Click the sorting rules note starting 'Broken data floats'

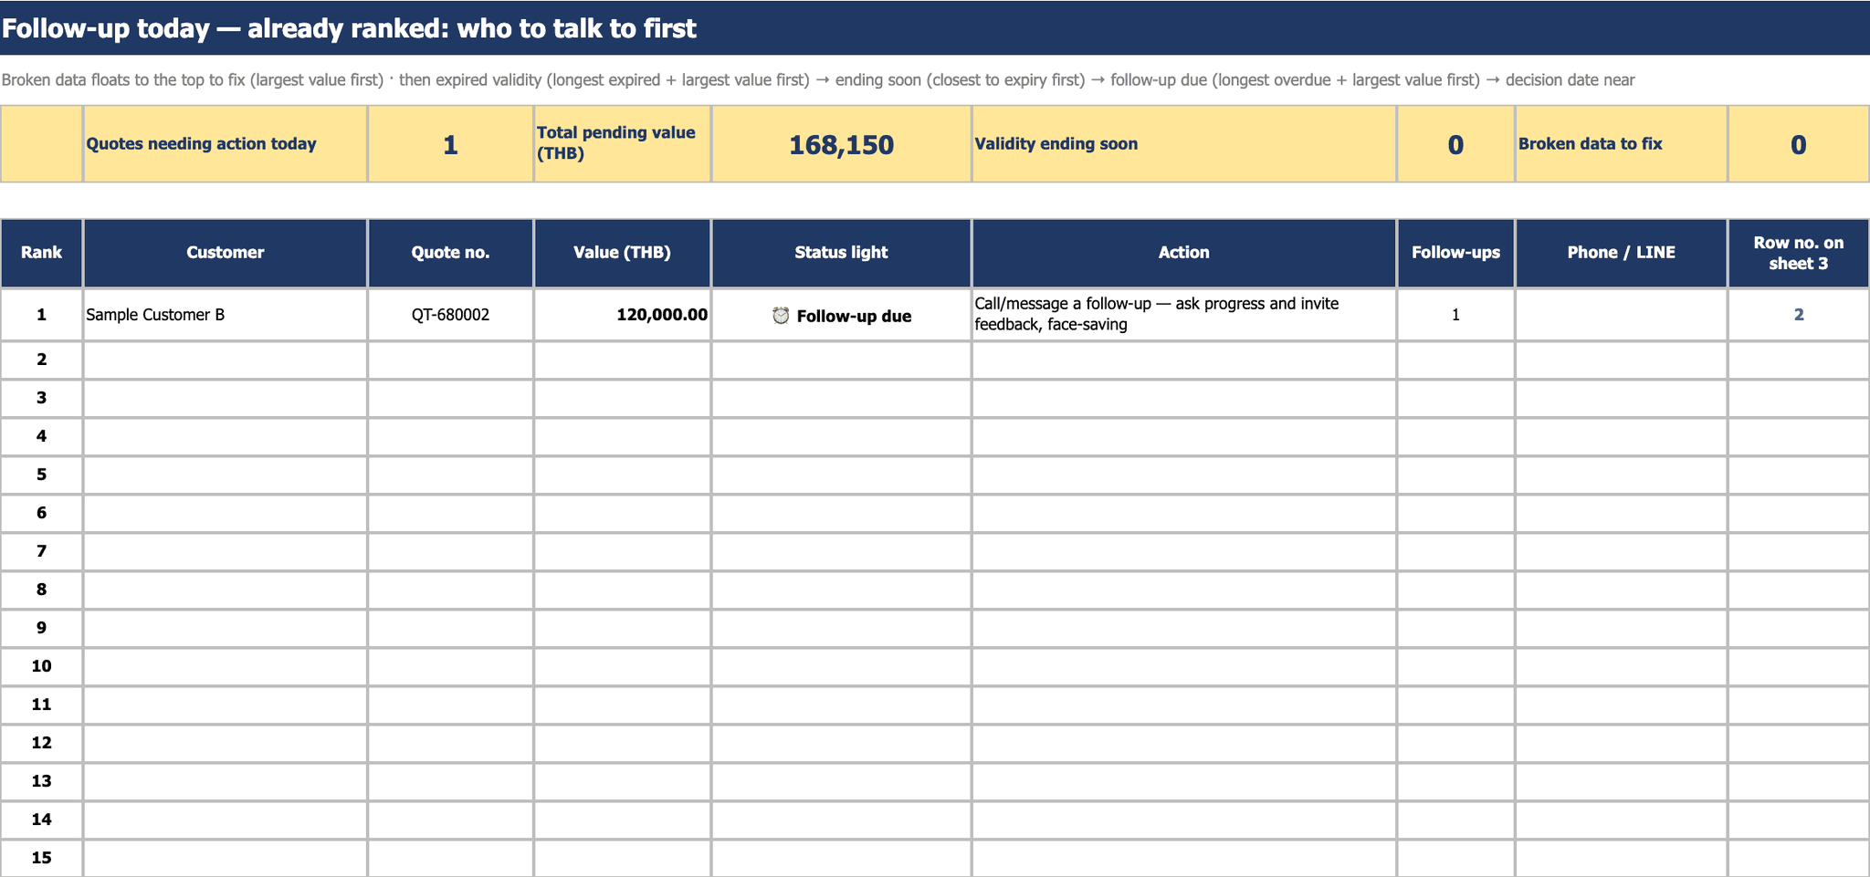pos(818,79)
